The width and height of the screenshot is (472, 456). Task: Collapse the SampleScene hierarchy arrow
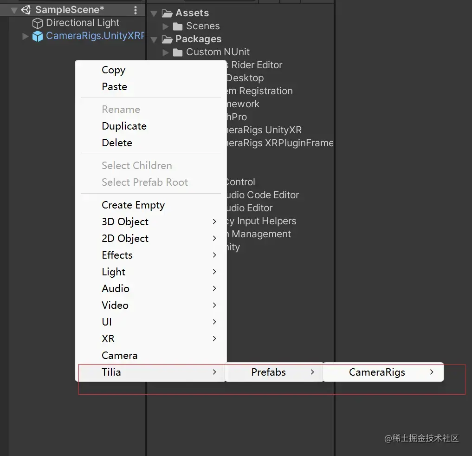(x=14, y=11)
